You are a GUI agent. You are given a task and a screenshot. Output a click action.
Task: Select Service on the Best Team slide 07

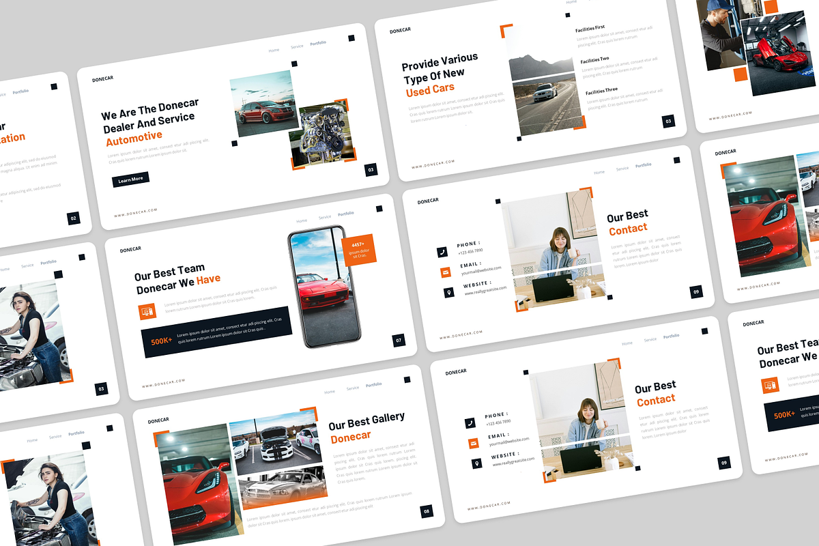325,217
